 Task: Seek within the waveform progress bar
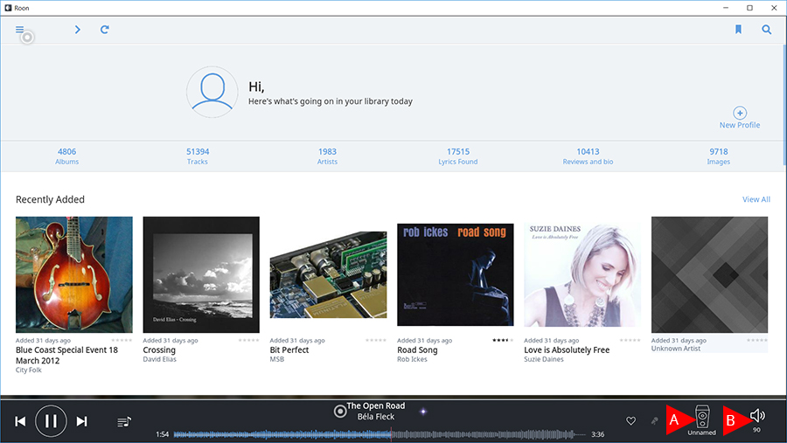(x=380, y=434)
